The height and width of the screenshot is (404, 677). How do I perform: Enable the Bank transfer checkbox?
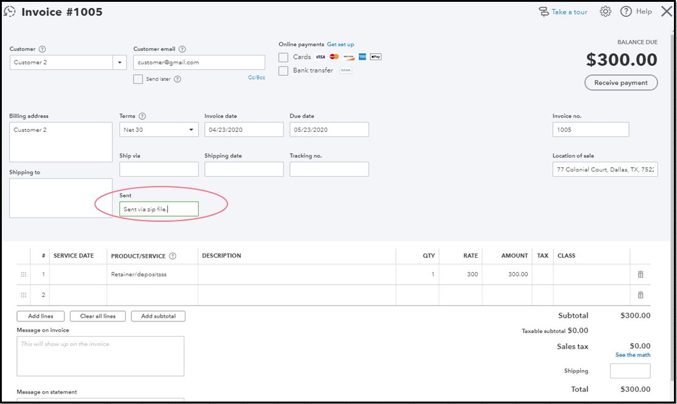coord(282,70)
